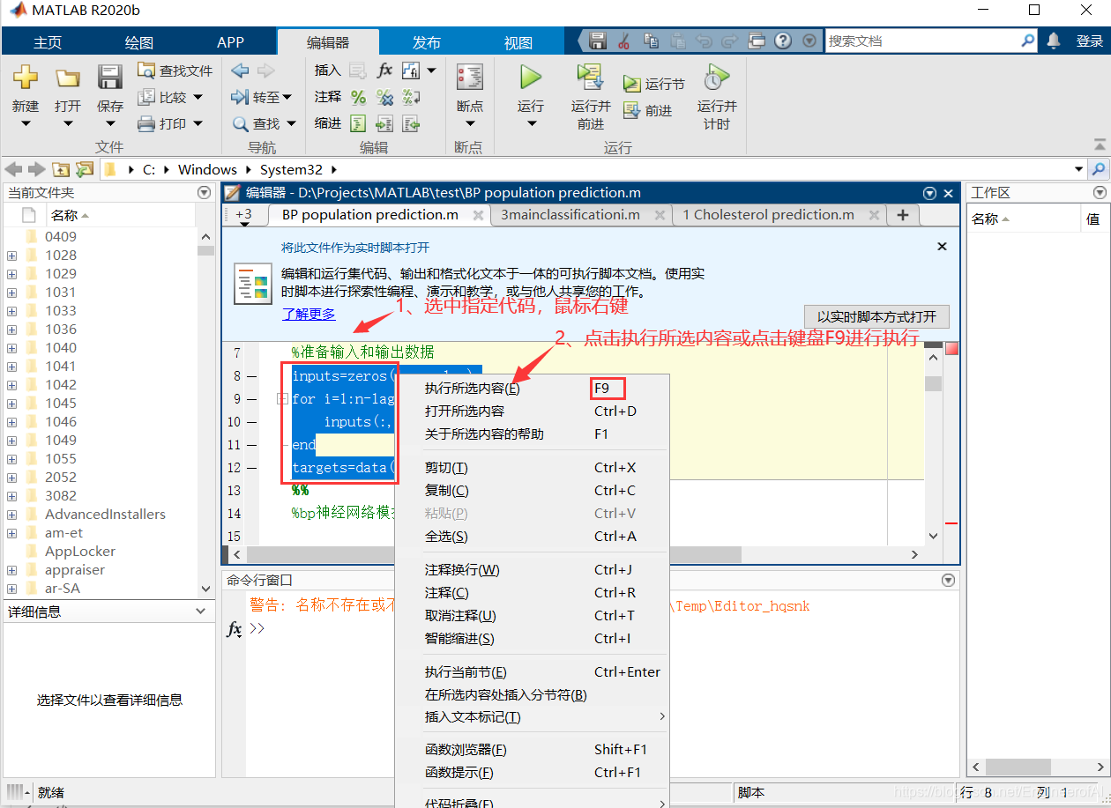1111x808 pixels.
Task: Switch to the Publish (发布) ribbon tab
Action: 427,42
